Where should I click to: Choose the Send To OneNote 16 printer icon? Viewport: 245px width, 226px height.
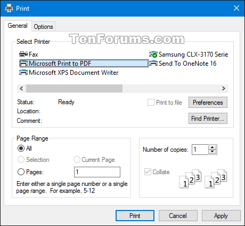click(153, 64)
